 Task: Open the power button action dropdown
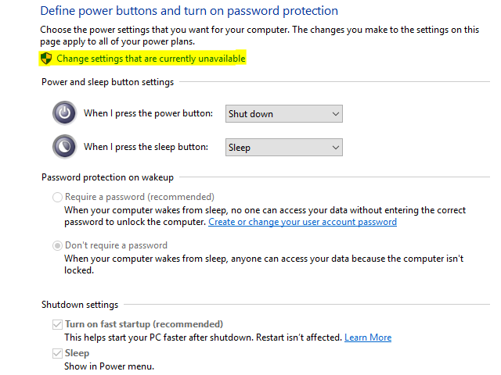point(283,114)
